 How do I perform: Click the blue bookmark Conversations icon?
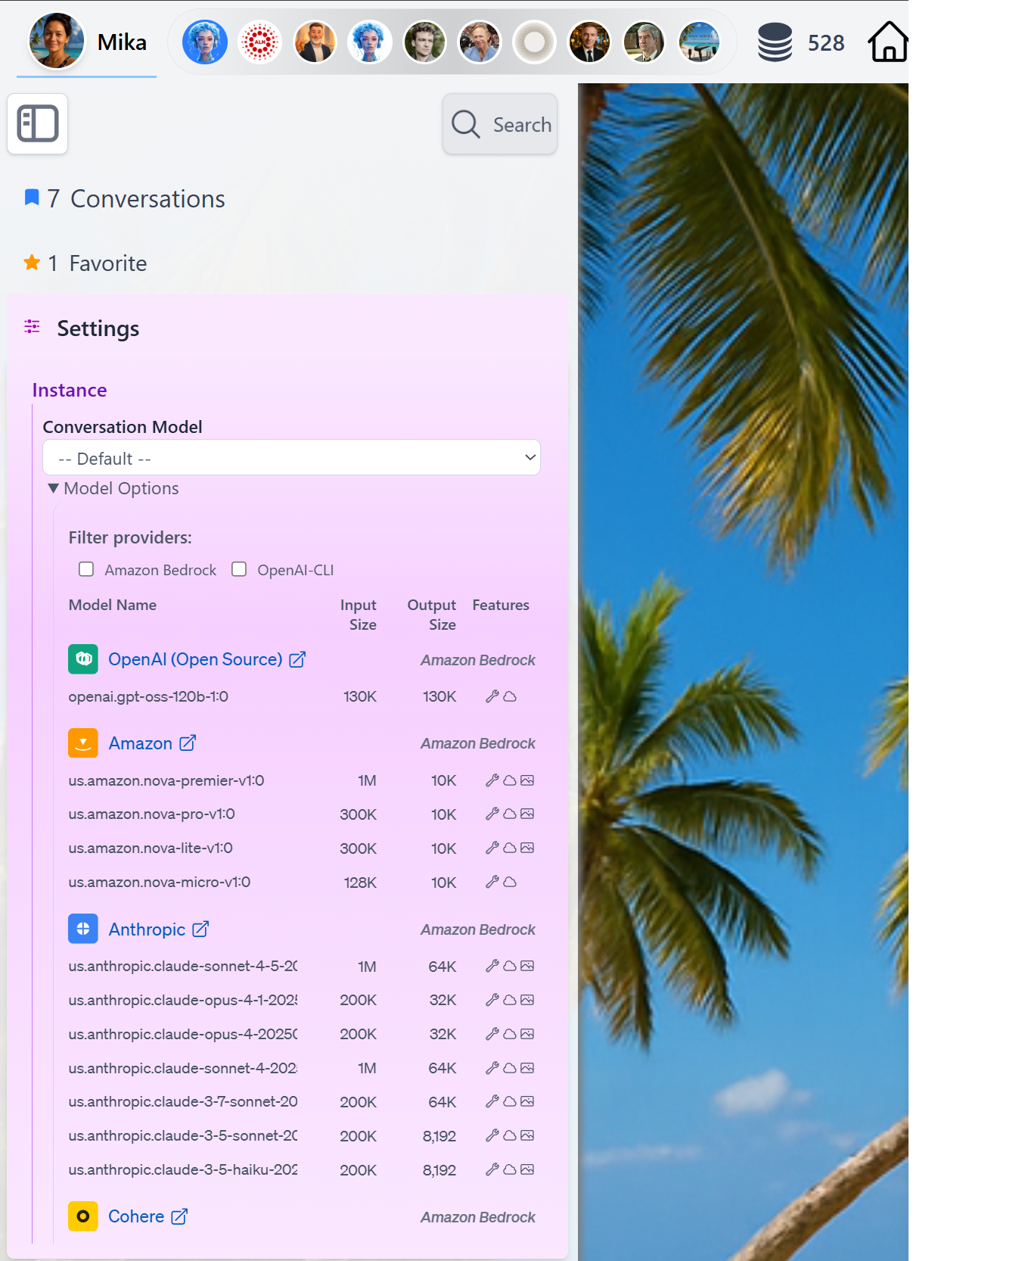coord(32,198)
